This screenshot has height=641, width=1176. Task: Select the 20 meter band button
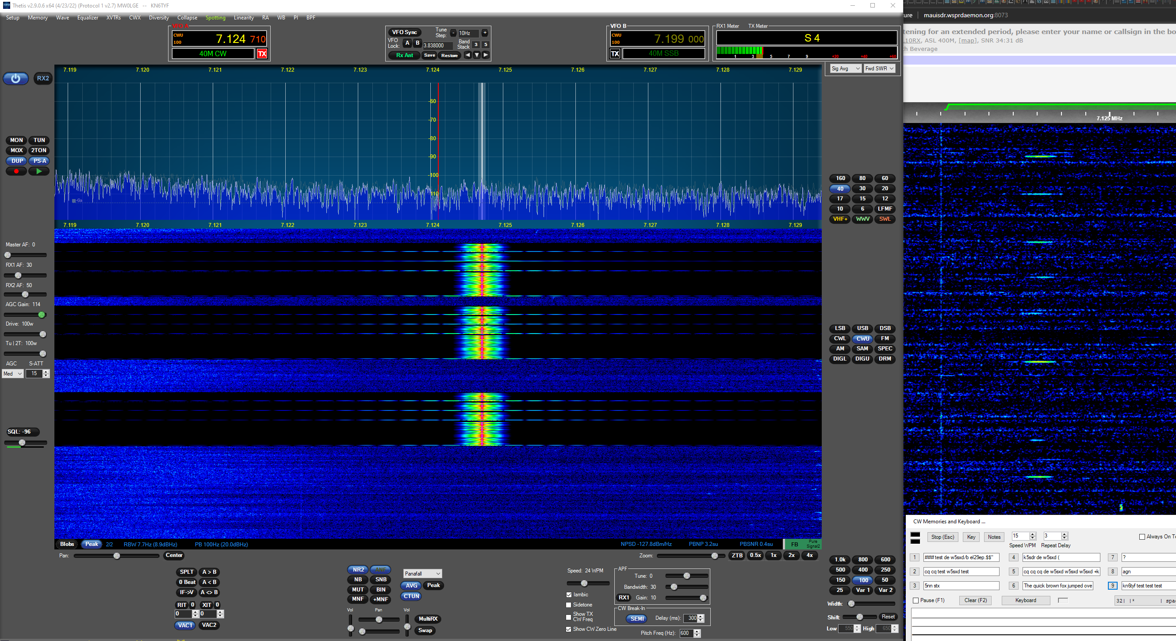pyautogui.click(x=884, y=188)
